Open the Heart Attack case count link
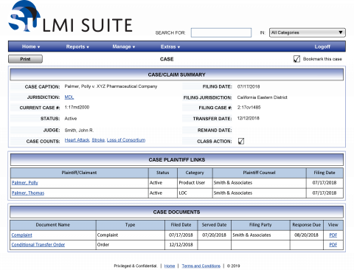The width and height of the screenshot is (354, 270). coord(77,140)
